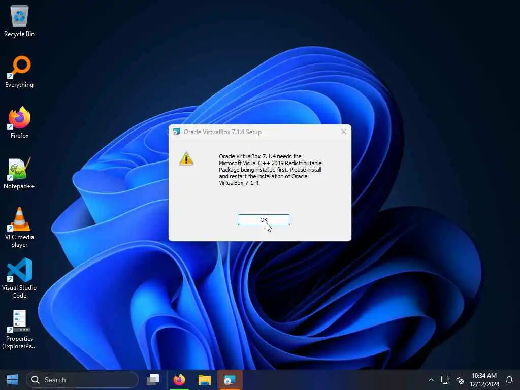Click the warning icon in the dialog
520x390 pixels.
click(x=186, y=158)
